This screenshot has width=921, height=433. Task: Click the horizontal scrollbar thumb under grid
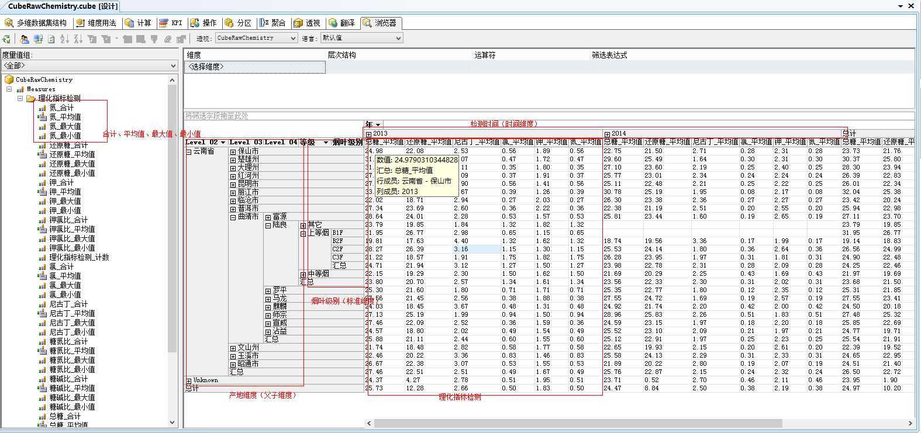pyautogui.click(x=578, y=423)
